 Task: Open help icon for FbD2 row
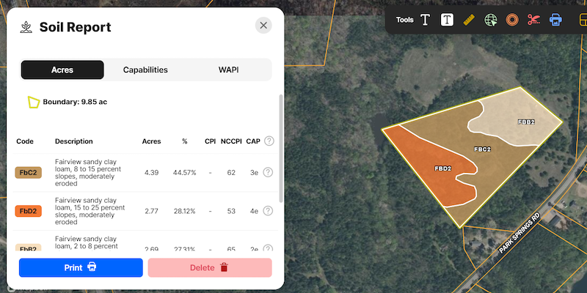point(268,211)
